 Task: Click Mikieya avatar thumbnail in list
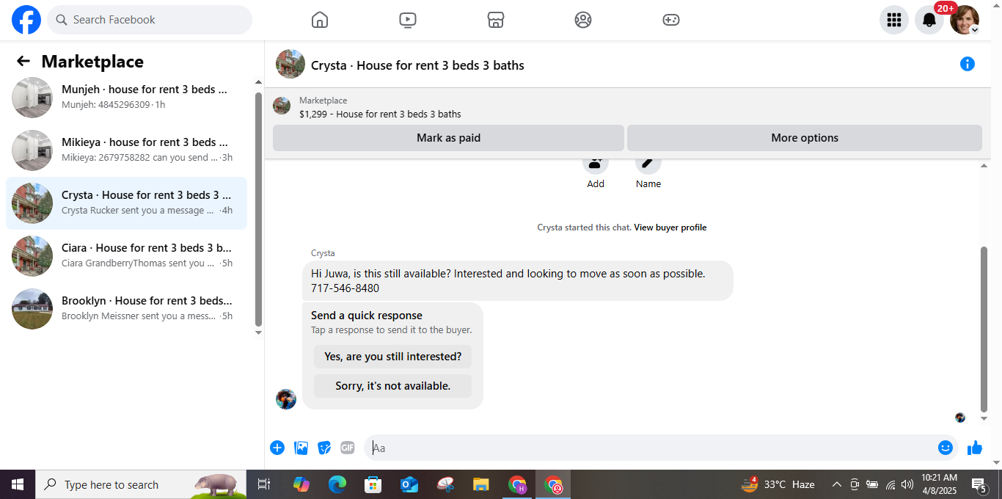32,150
